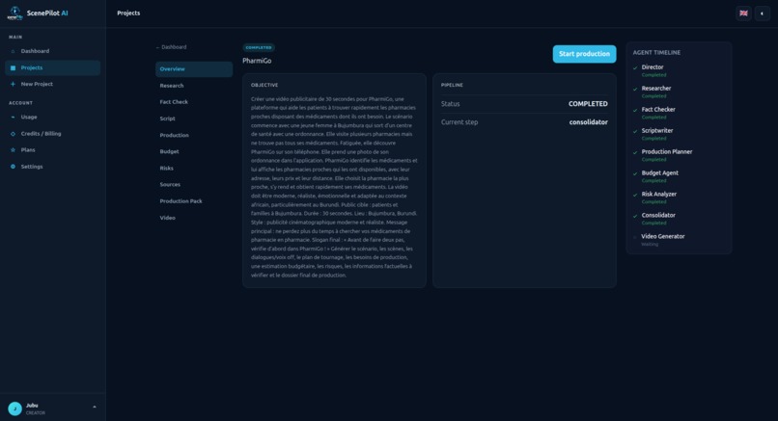The image size is (778, 421).
Task: Open the Dashboard page from sidebar
Action: pyautogui.click(x=52, y=51)
